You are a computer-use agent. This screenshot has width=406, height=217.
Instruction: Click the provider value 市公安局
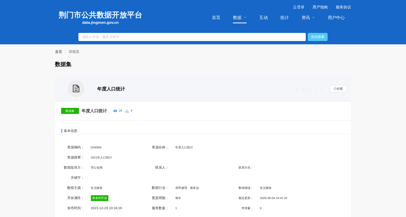pos(97,168)
